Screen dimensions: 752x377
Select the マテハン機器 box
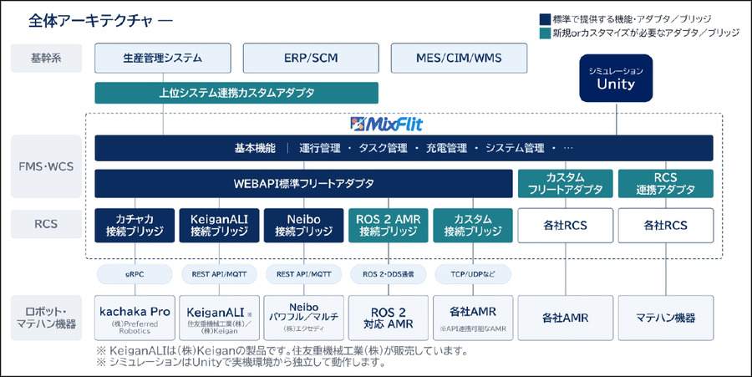666,318
